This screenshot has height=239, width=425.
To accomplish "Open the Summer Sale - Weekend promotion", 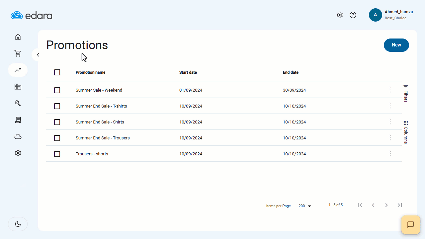I will click(99, 90).
